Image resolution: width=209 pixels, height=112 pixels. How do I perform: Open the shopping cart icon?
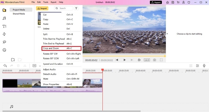click(x=178, y=2)
